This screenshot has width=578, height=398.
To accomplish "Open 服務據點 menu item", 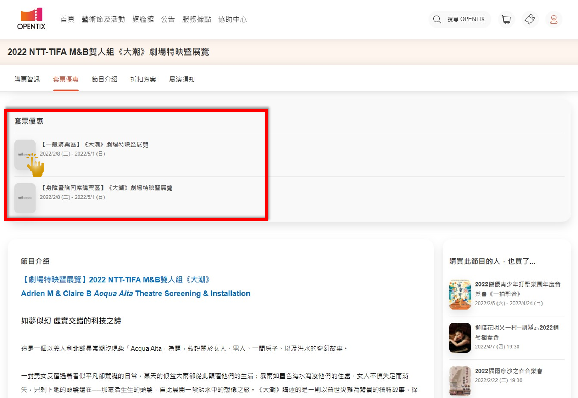I will [196, 19].
